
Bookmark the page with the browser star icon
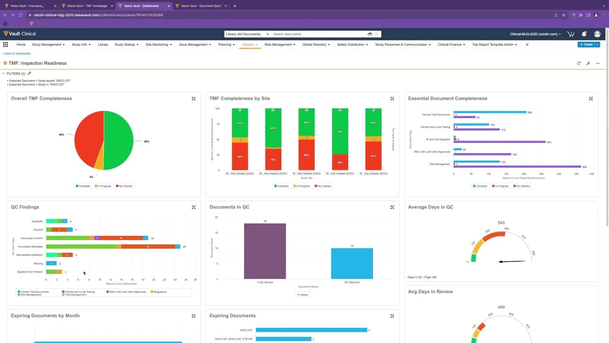[564, 15]
